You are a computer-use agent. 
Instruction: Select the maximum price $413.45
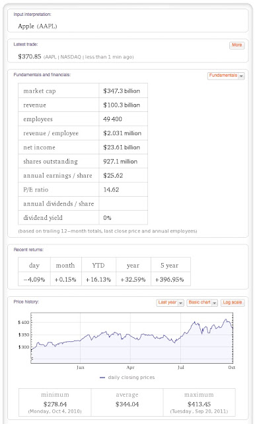pyautogui.click(x=199, y=404)
